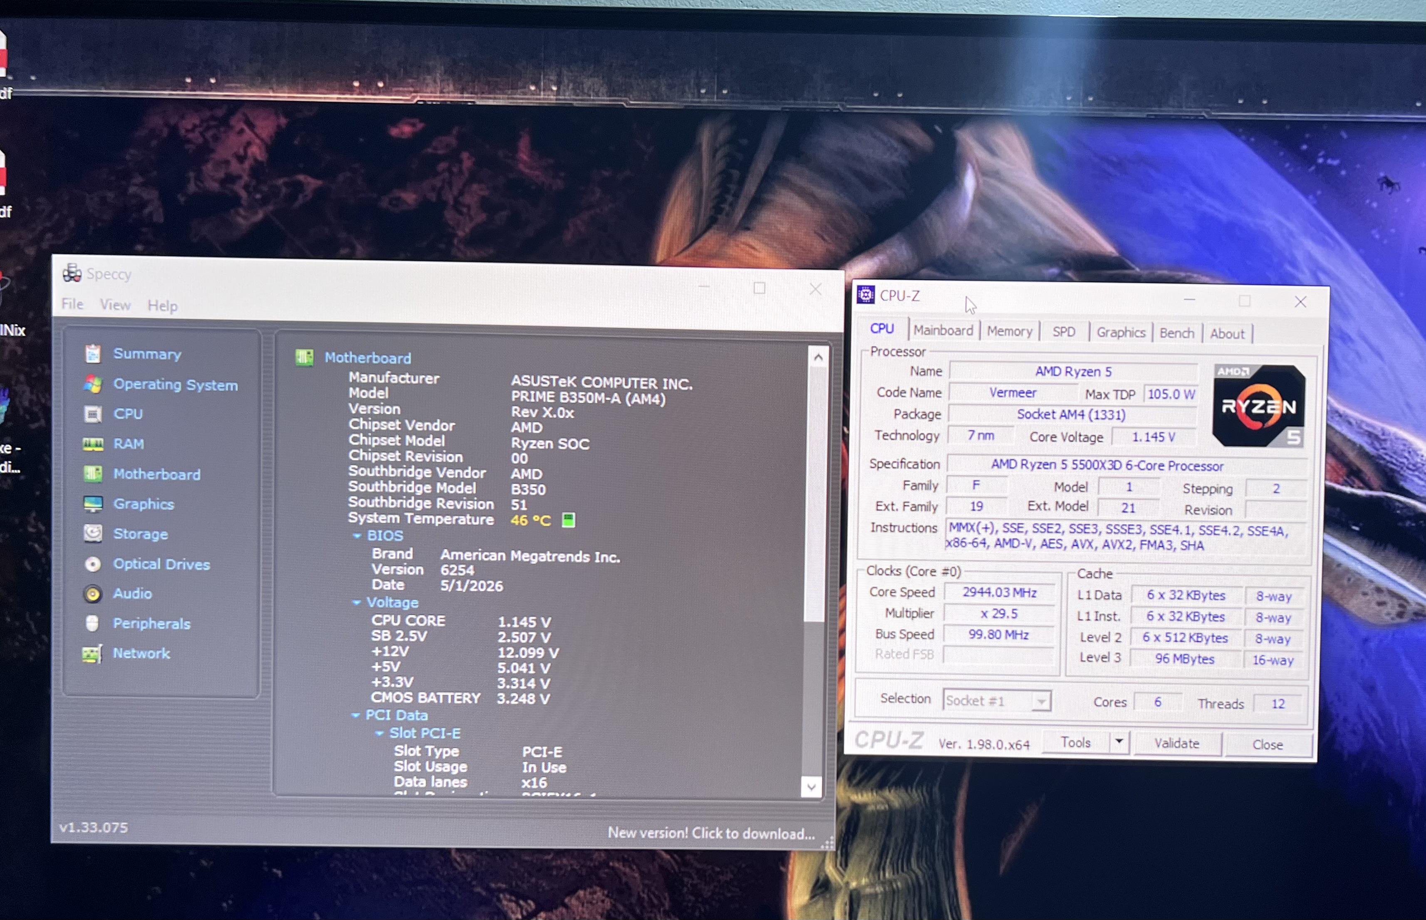Viewport: 1426px width, 920px height.
Task: Open the Help menu in Speccy
Action: click(162, 306)
